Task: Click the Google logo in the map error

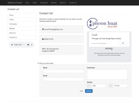Action: (94, 35)
